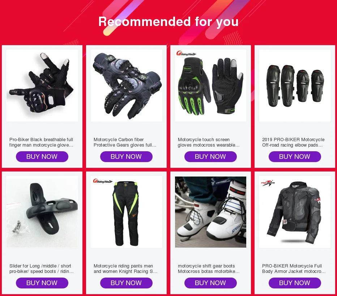The width and height of the screenshot is (337, 296).
Task: Open the Full Body Armor Jacket image
Action: (x=295, y=212)
